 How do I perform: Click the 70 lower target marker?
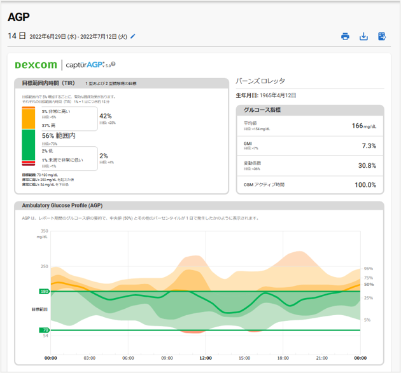pyautogui.click(x=45, y=330)
